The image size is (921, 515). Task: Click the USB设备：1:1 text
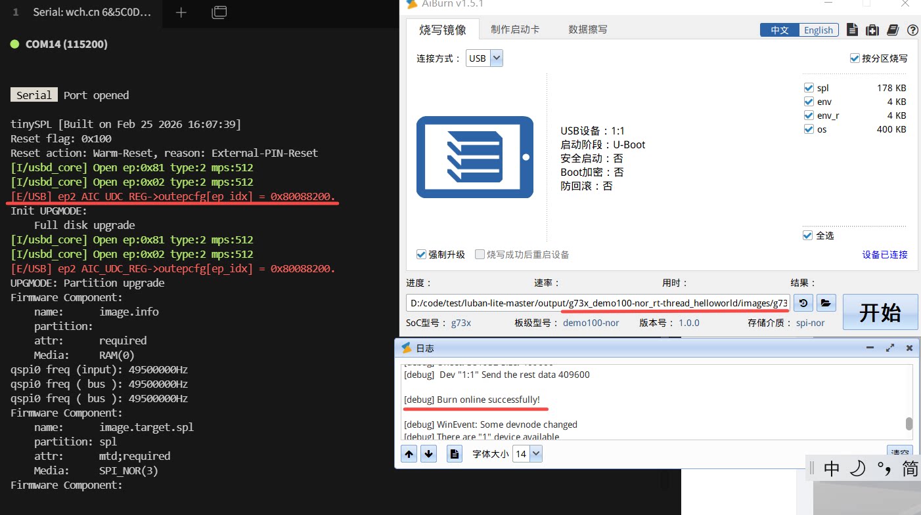pos(593,131)
